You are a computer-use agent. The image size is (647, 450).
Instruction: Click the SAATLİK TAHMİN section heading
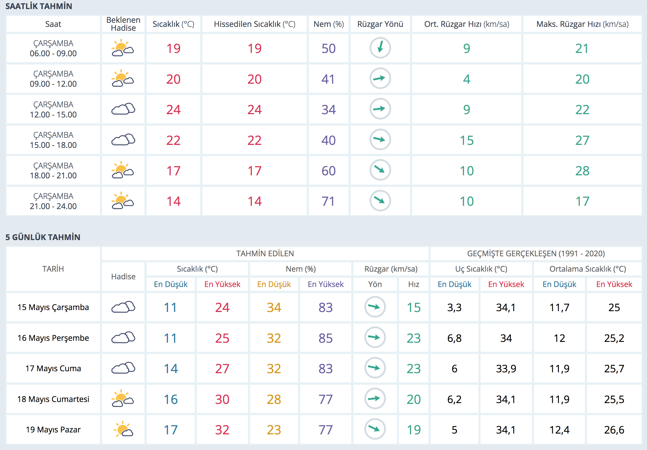39,6
